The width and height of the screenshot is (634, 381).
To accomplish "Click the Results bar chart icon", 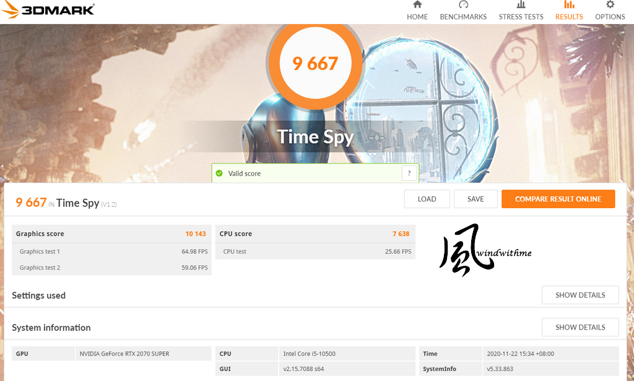I will [569, 4].
